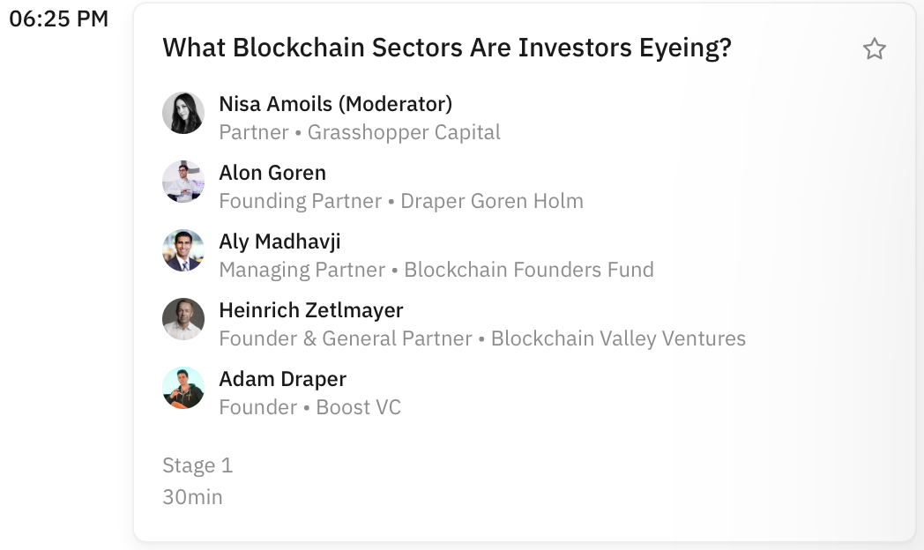Click 'Managing Partner • Blockchain Founders Fund' text
Screen dimensions: 924x550
tap(436, 270)
